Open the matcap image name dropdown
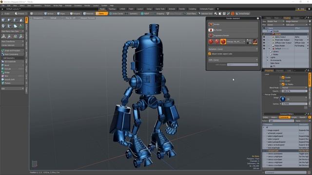Screen dimensions: 312x175 click(x=236, y=41)
